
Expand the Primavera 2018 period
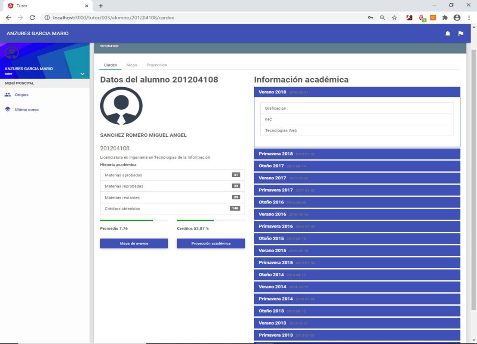click(x=357, y=154)
